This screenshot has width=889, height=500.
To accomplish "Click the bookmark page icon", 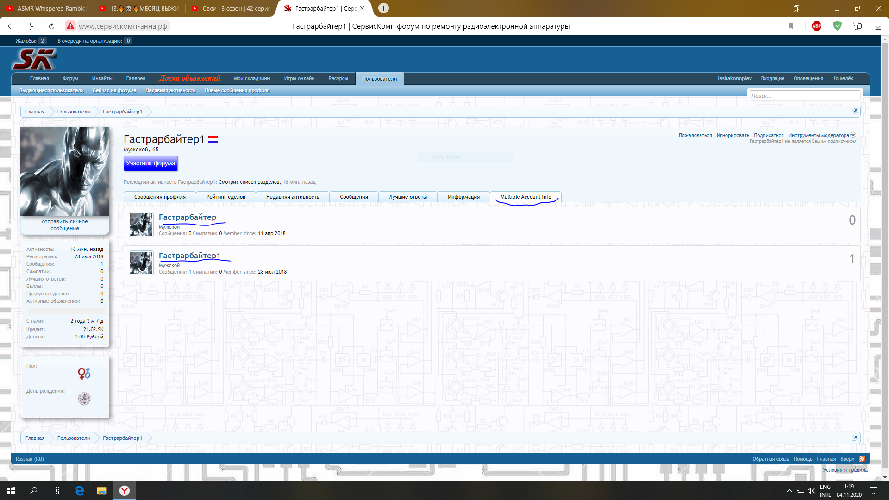I will (x=791, y=26).
